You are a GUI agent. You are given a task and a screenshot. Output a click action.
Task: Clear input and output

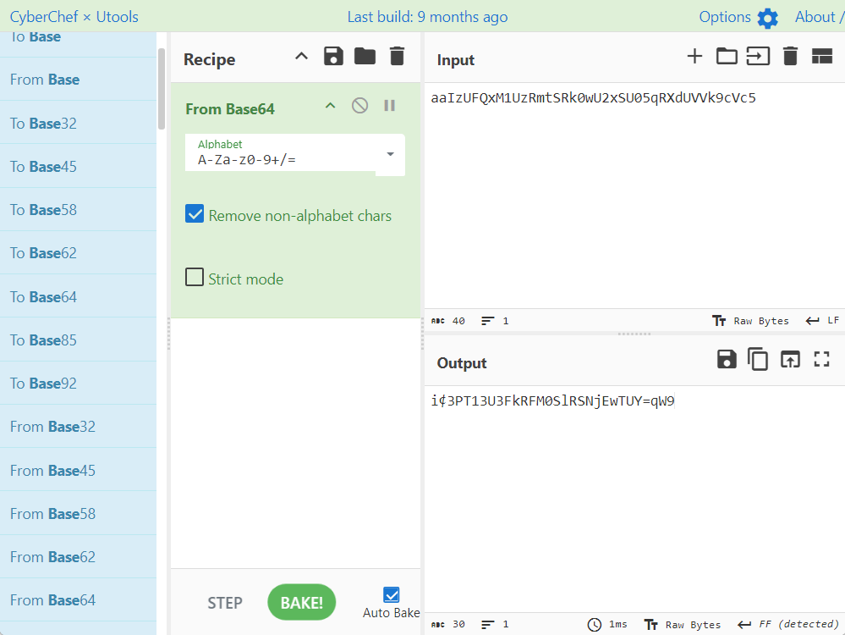791,56
